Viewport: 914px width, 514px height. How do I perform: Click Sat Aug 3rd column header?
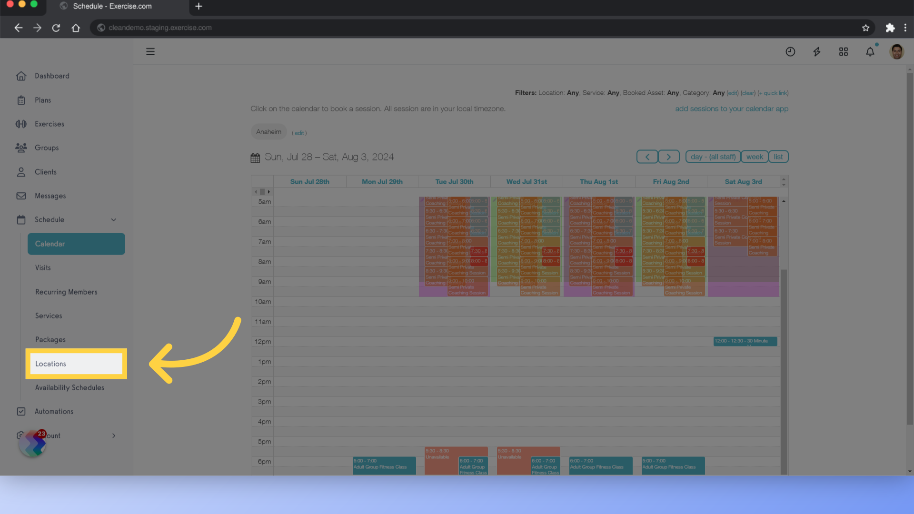pos(744,182)
